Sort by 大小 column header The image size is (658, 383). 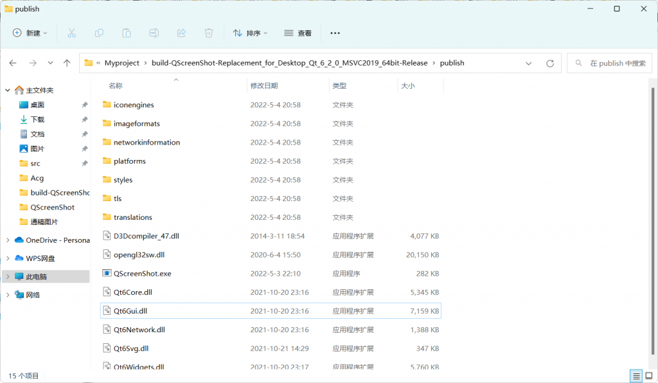pos(408,85)
